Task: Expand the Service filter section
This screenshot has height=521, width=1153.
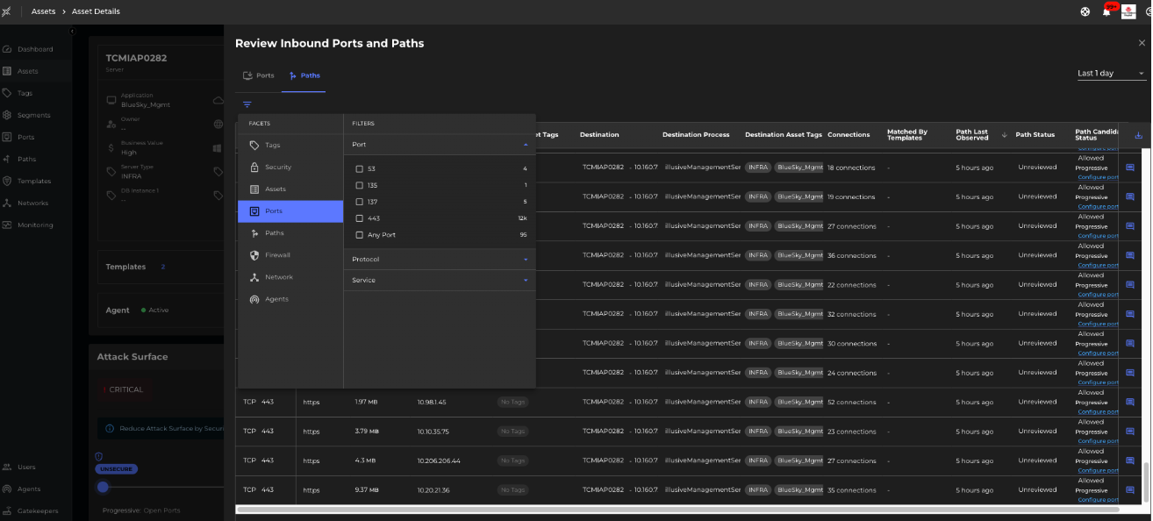Action: tap(439, 281)
